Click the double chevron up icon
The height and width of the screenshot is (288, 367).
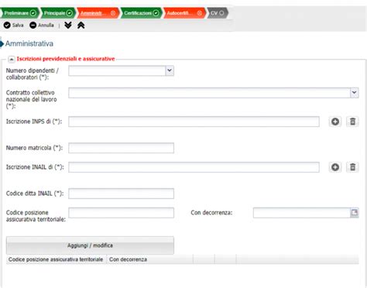tap(81, 26)
